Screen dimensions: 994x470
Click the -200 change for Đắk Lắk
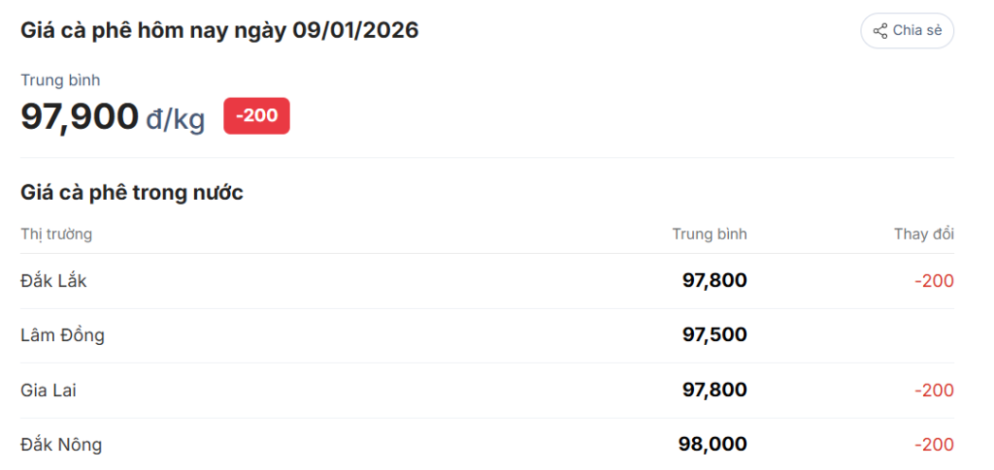(x=934, y=281)
